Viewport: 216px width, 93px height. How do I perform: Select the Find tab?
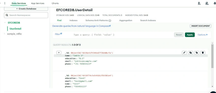pyautogui.click(x=59, y=20)
